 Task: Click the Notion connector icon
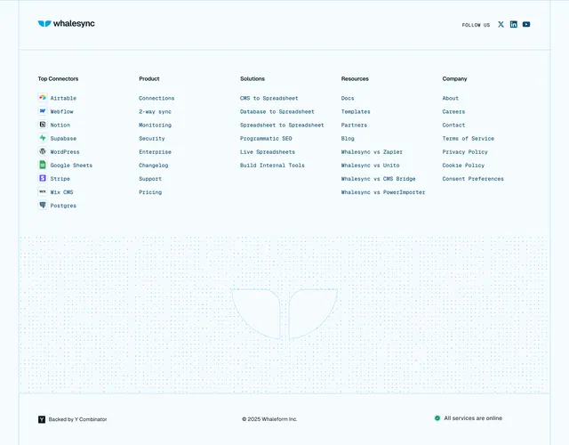[43, 125]
